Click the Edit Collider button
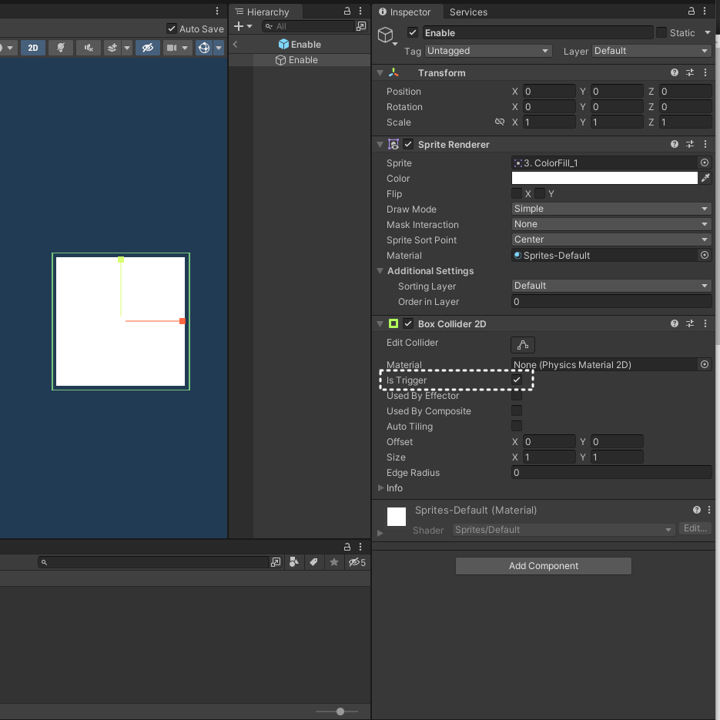 pos(523,345)
